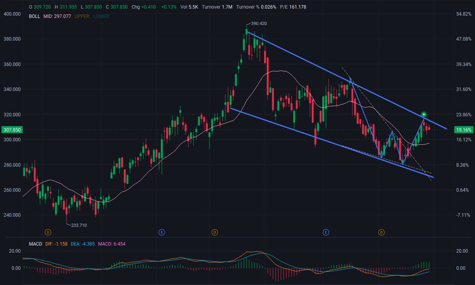Viewport: 475px width, 285px height.
Task: Click the high price H 311.955
Action: [x=66, y=7]
